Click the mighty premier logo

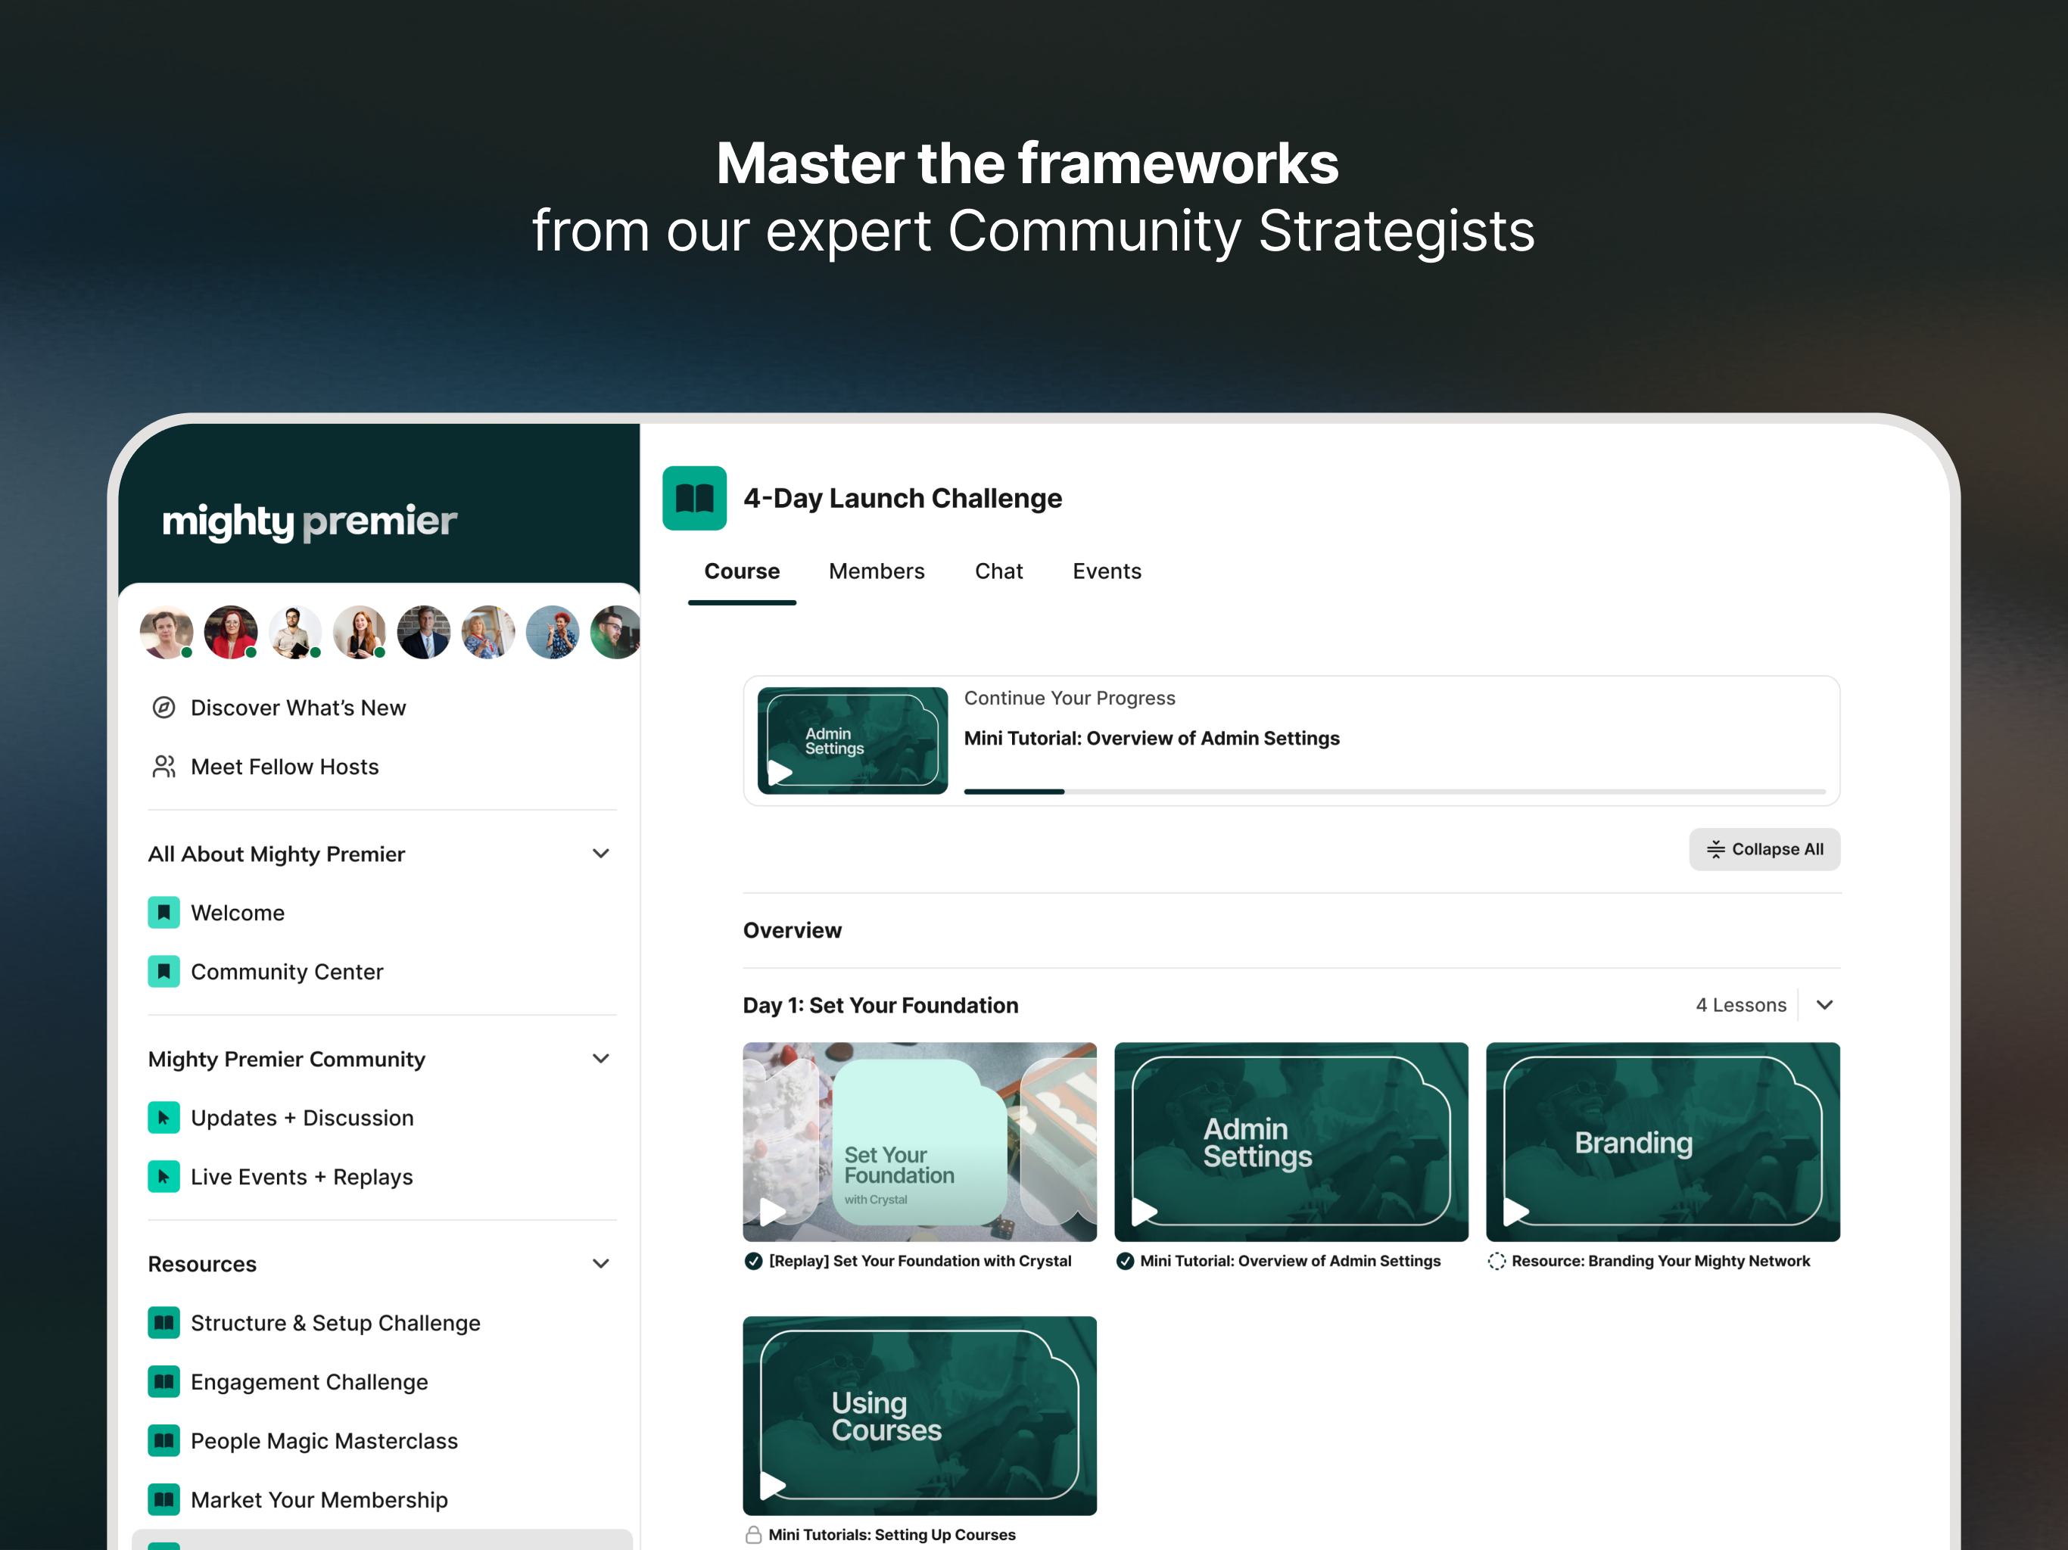[x=310, y=521]
